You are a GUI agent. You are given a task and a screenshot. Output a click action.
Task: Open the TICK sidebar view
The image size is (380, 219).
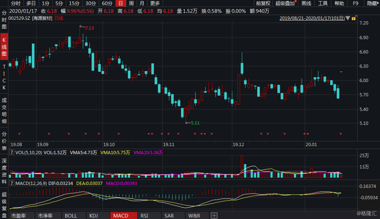tap(4, 77)
